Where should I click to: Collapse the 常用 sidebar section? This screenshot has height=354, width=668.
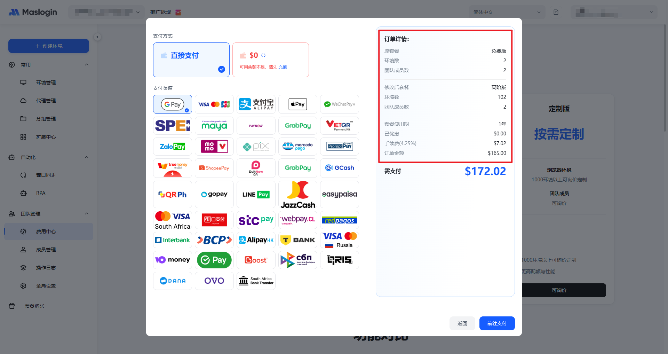click(87, 65)
